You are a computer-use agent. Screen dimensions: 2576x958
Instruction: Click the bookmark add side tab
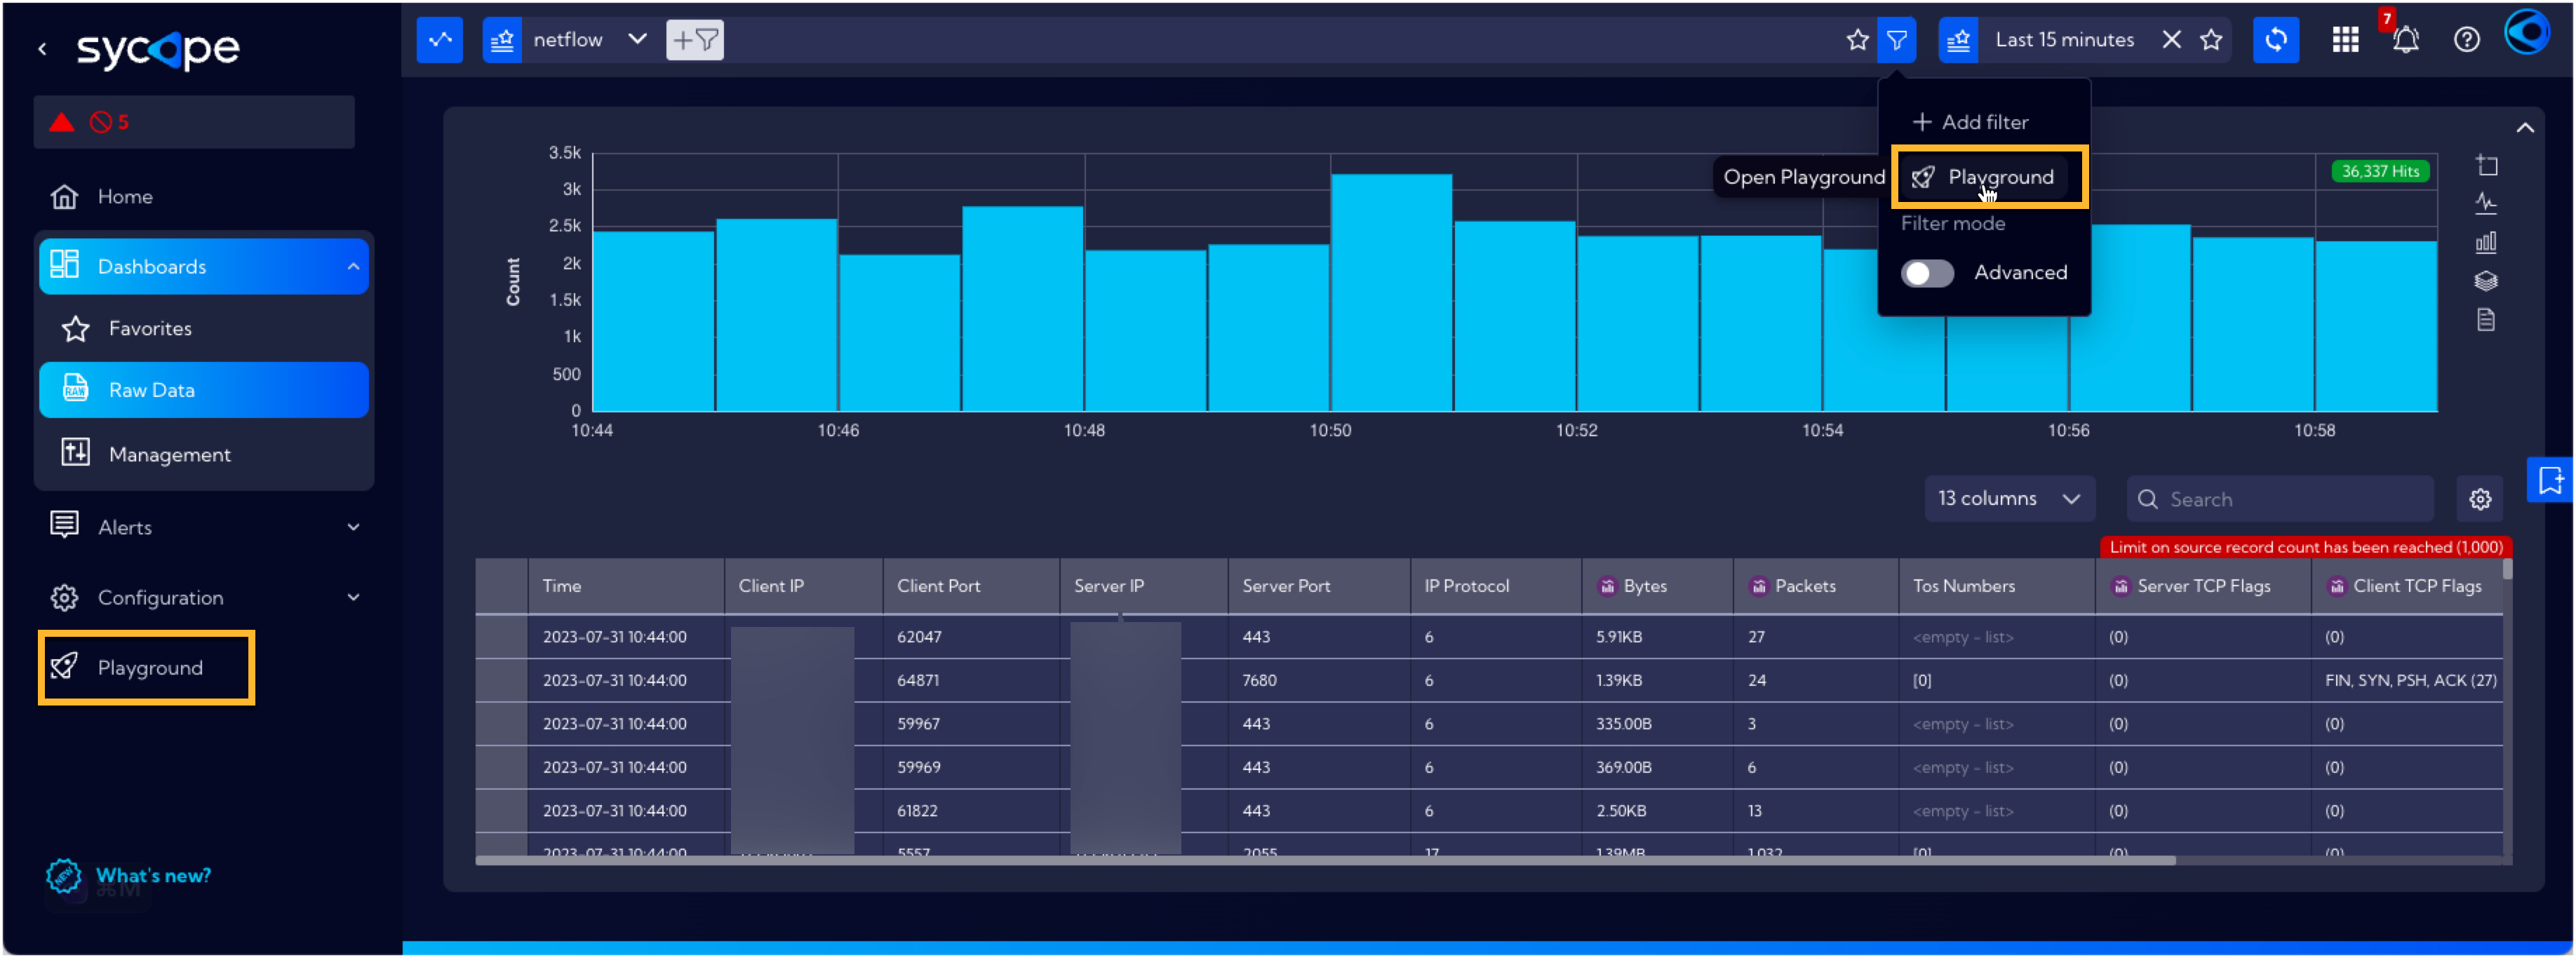point(2549,480)
